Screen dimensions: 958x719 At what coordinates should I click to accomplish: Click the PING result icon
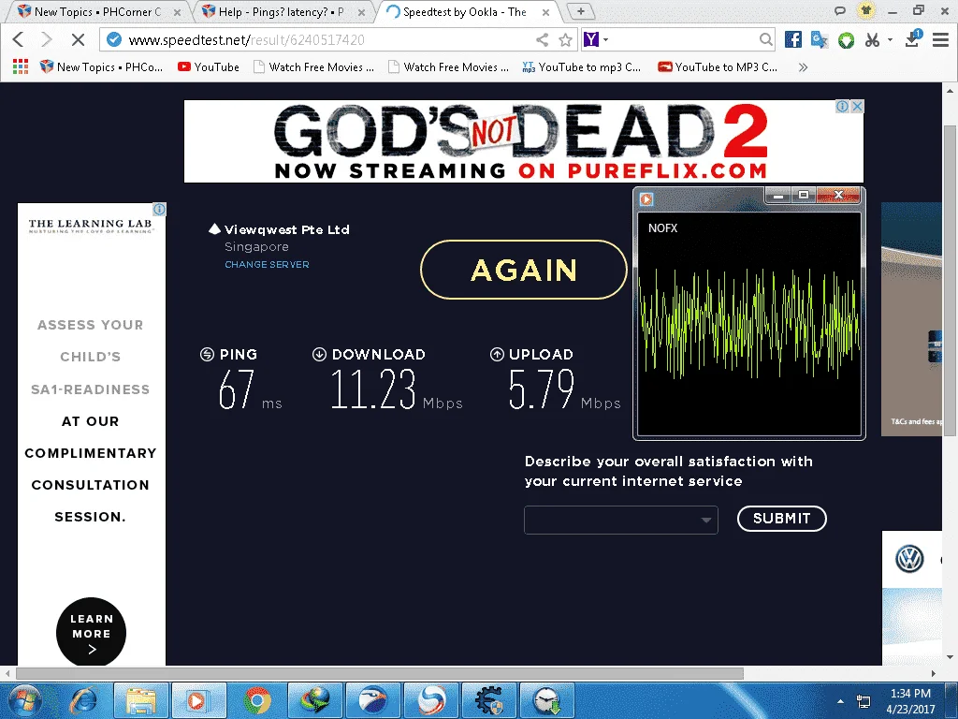[x=207, y=354]
